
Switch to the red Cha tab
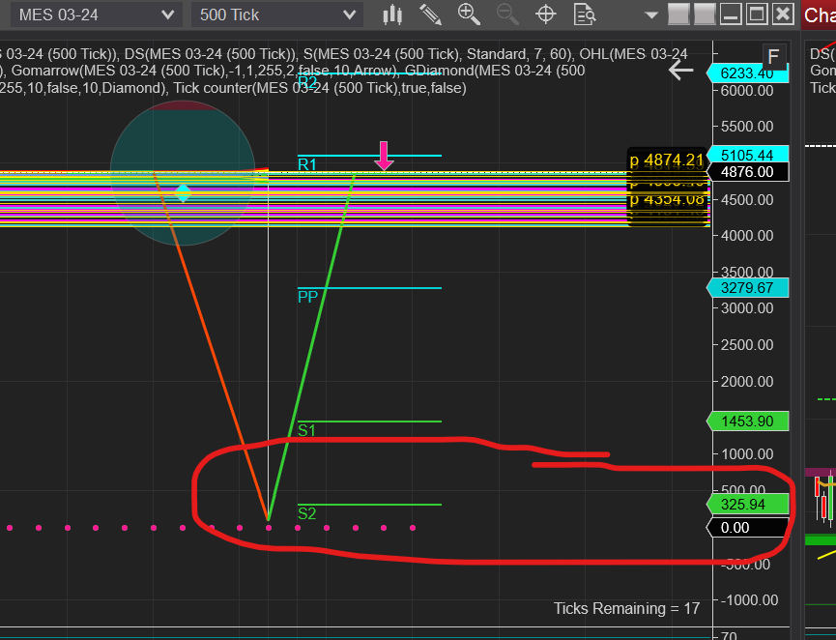(819, 15)
